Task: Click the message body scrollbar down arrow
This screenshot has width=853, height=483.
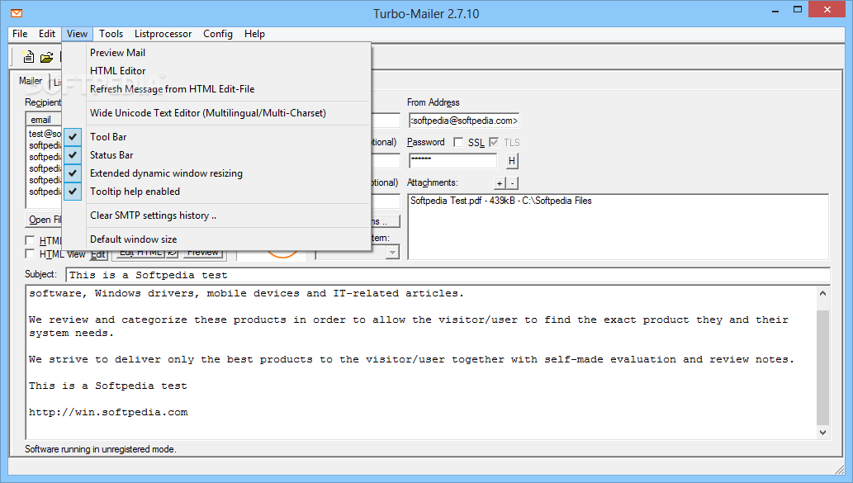Action: coord(822,433)
